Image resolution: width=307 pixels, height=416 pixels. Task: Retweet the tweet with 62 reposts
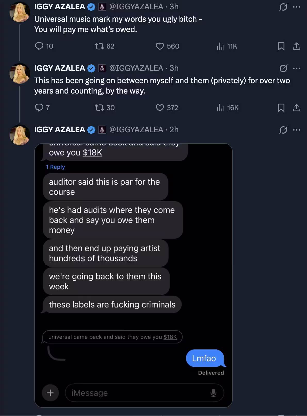coord(99,46)
